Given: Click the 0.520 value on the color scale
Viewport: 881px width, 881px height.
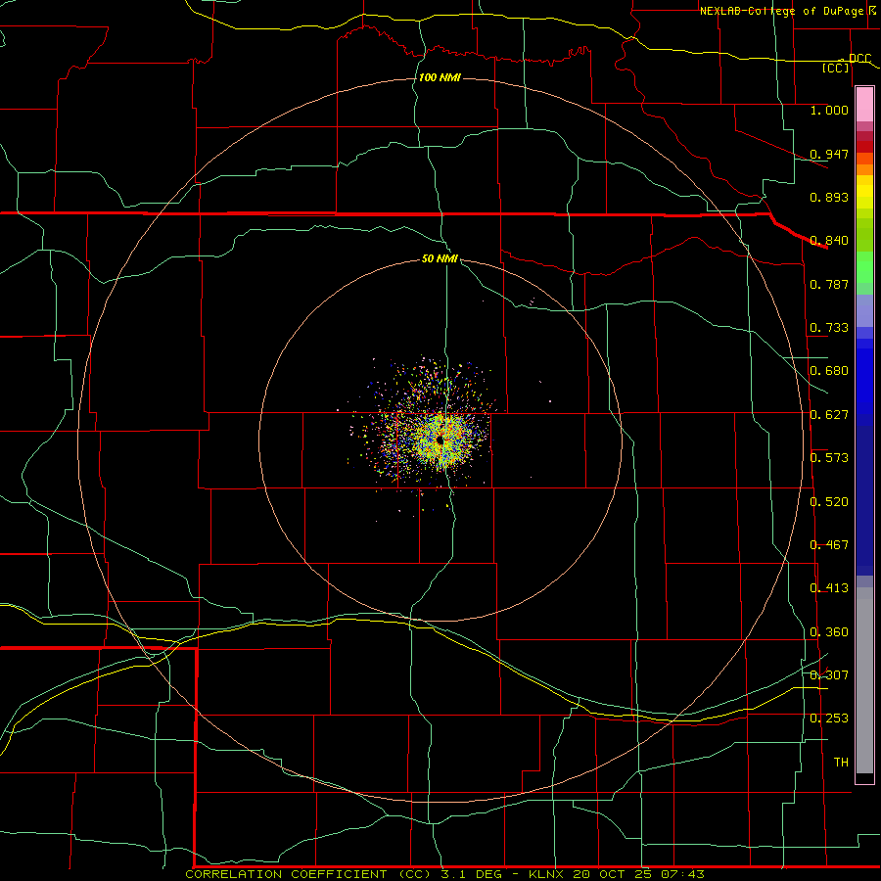Looking at the screenshot, I should tap(829, 502).
